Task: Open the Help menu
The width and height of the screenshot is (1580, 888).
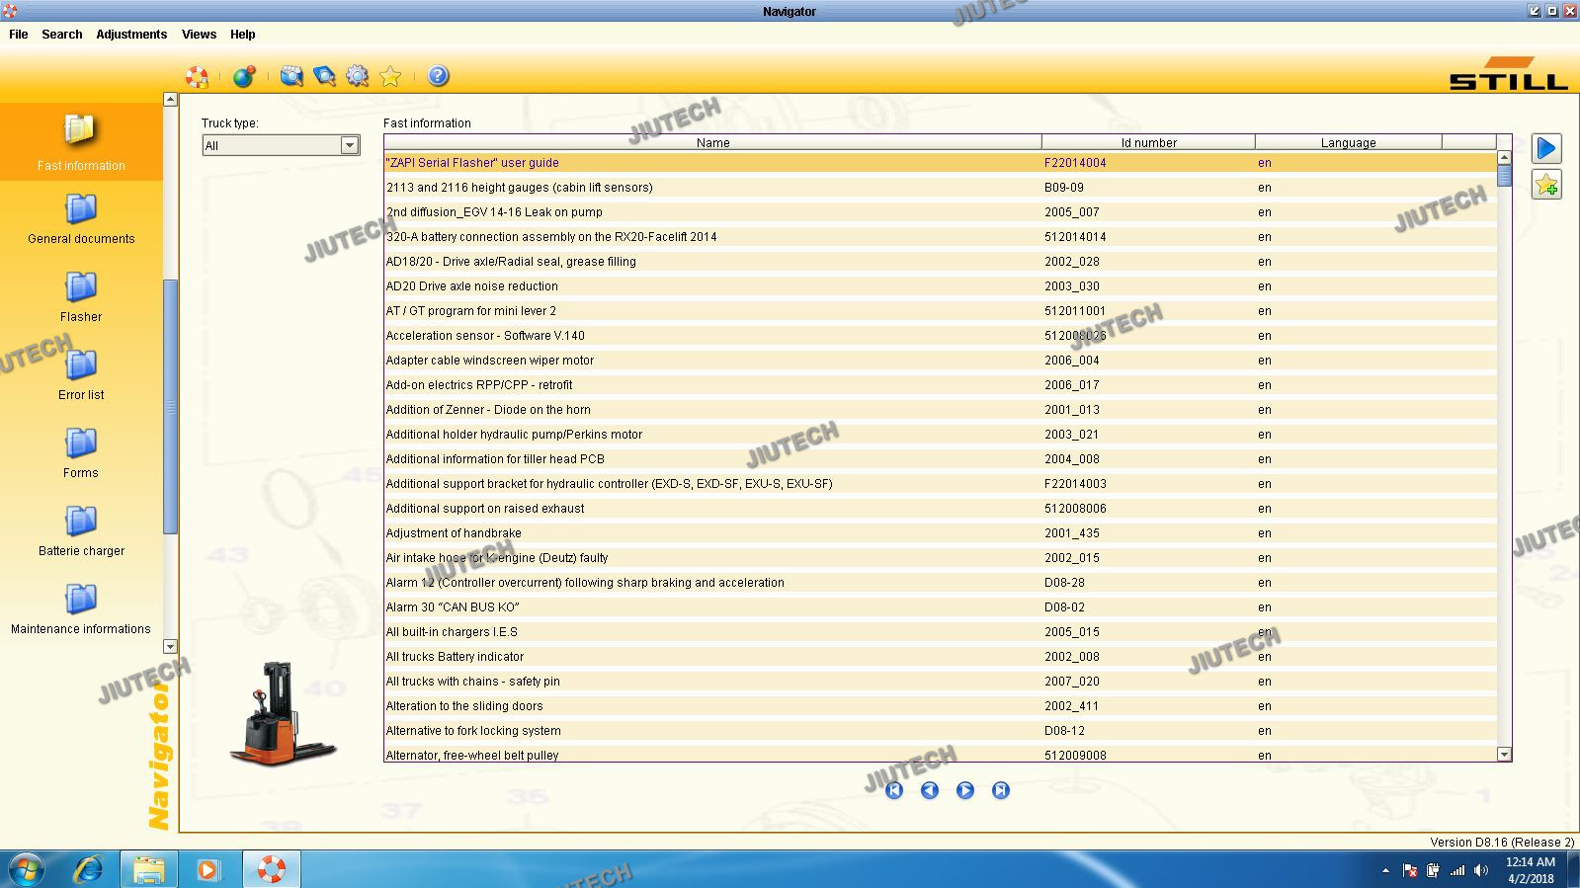Action: point(243,34)
